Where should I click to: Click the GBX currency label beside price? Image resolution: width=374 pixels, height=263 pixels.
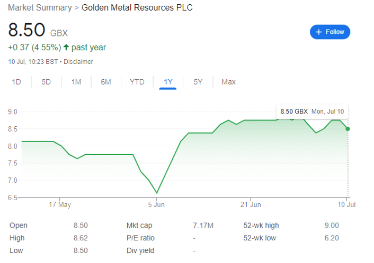point(59,33)
